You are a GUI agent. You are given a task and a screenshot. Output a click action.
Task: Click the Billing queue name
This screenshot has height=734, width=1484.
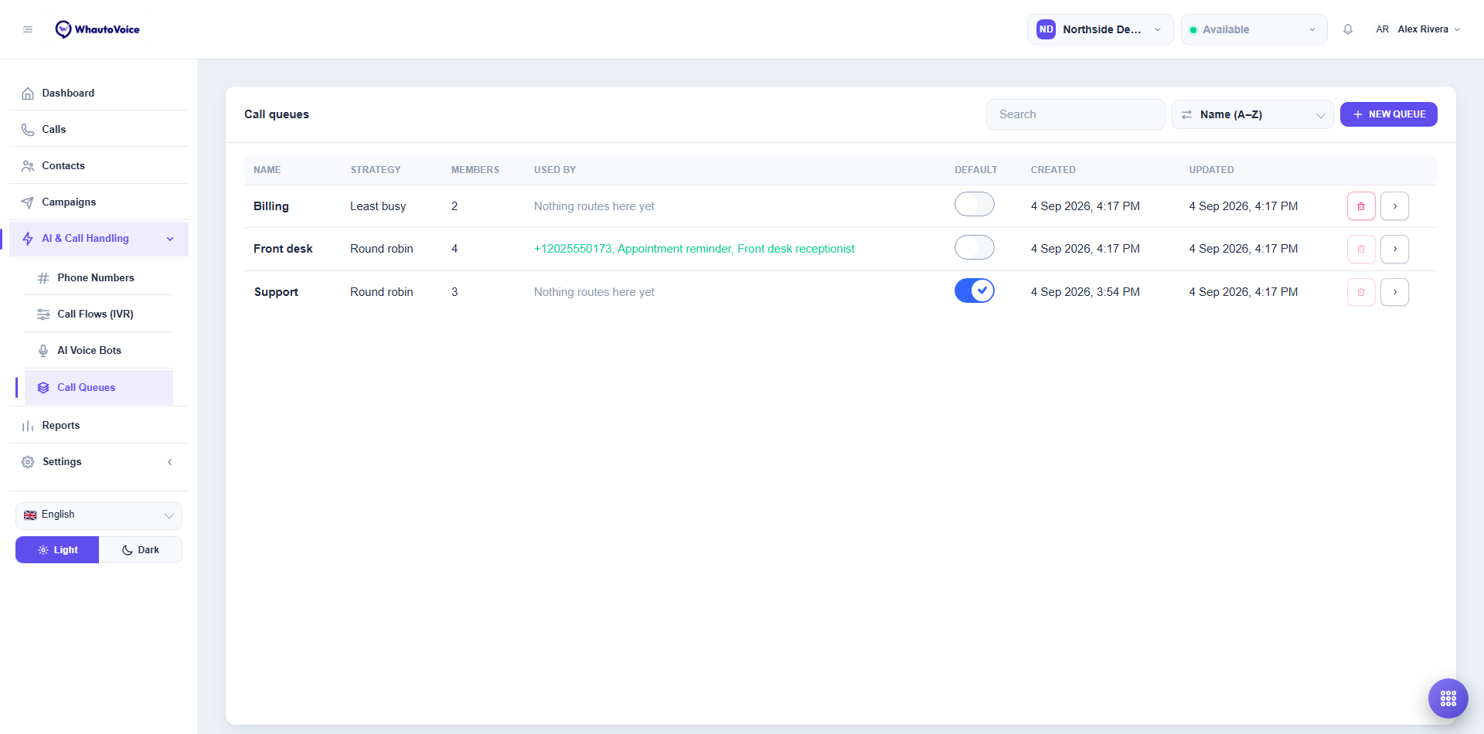pos(271,206)
